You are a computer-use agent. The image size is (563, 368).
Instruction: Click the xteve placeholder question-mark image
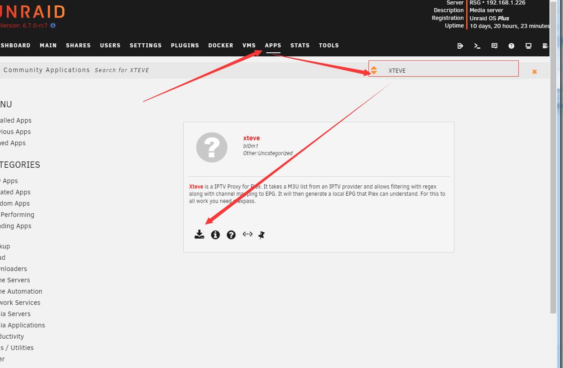pos(212,147)
